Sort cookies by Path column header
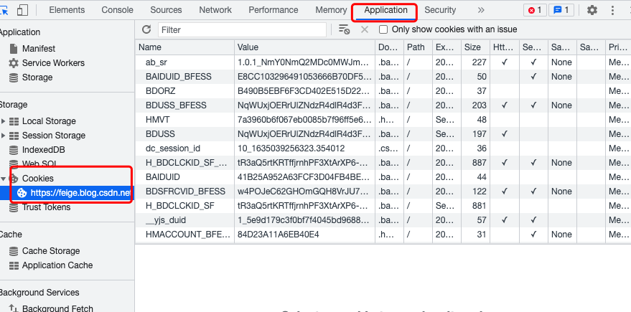Screen dimensions: 631x312 click(418, 47)
